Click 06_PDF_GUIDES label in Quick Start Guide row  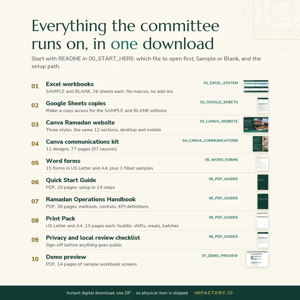click(223, 179)
